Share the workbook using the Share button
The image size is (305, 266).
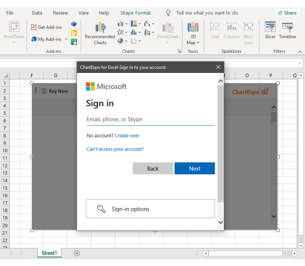click(x=287, y=13)
